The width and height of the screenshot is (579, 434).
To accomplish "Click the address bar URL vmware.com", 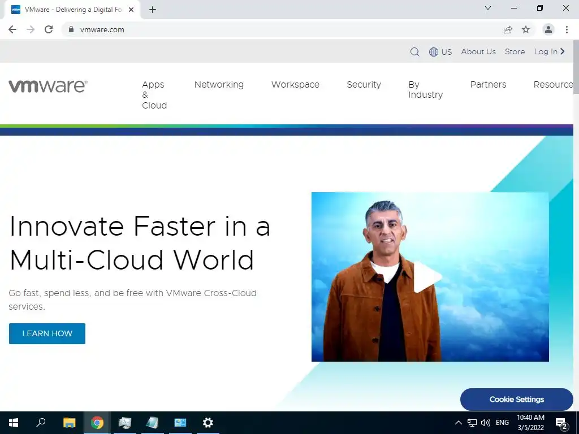I will (x=102, y=29).
